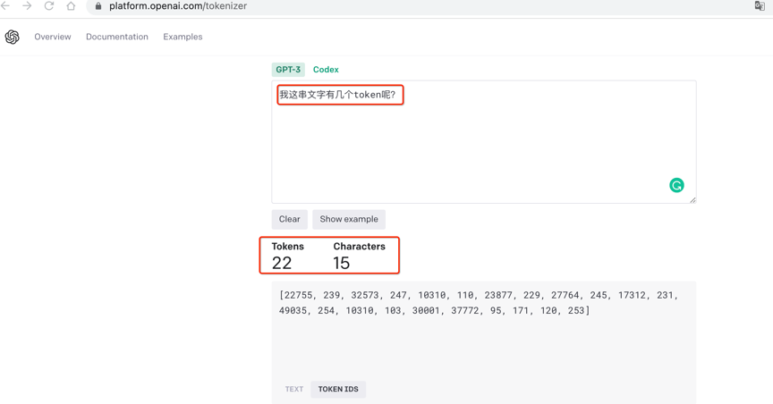The height and width of the screenshot is (404, 773).
Task: Switch to the Codex tokenizer tab
Action: (326, 70)
